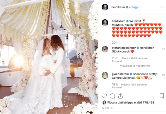Open heidiklum avatar beside the caption
The image size is (166, 114).
point(105,23)
